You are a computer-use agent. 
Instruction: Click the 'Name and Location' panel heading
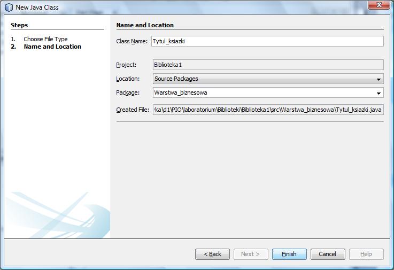tap(145, 25)
